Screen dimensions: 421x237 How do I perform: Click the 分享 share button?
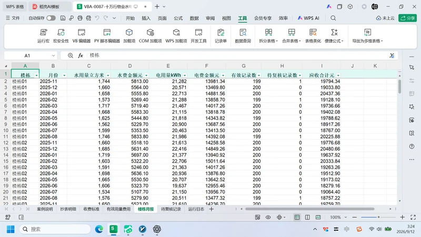[407, 18]
